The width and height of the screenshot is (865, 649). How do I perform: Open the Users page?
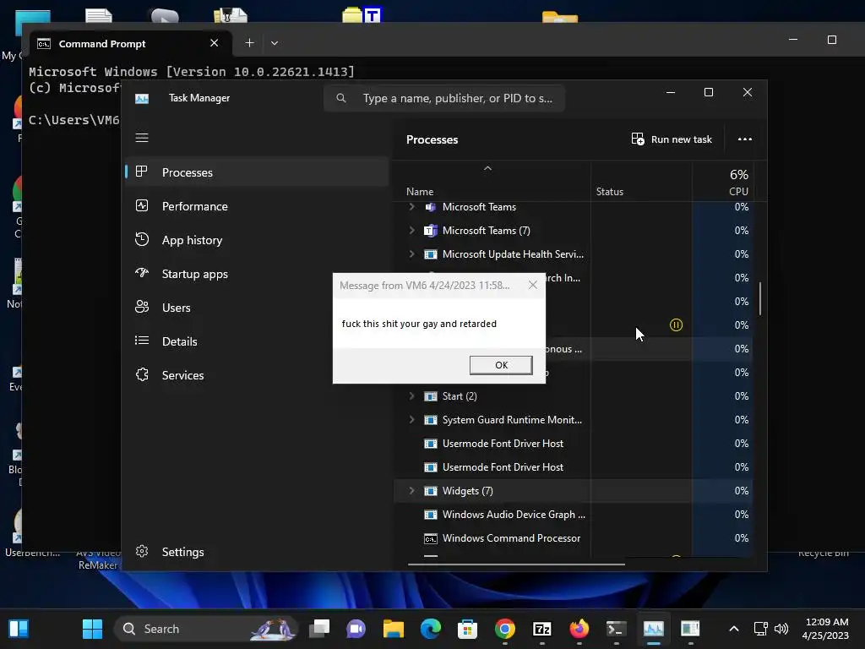pos(257,308)
